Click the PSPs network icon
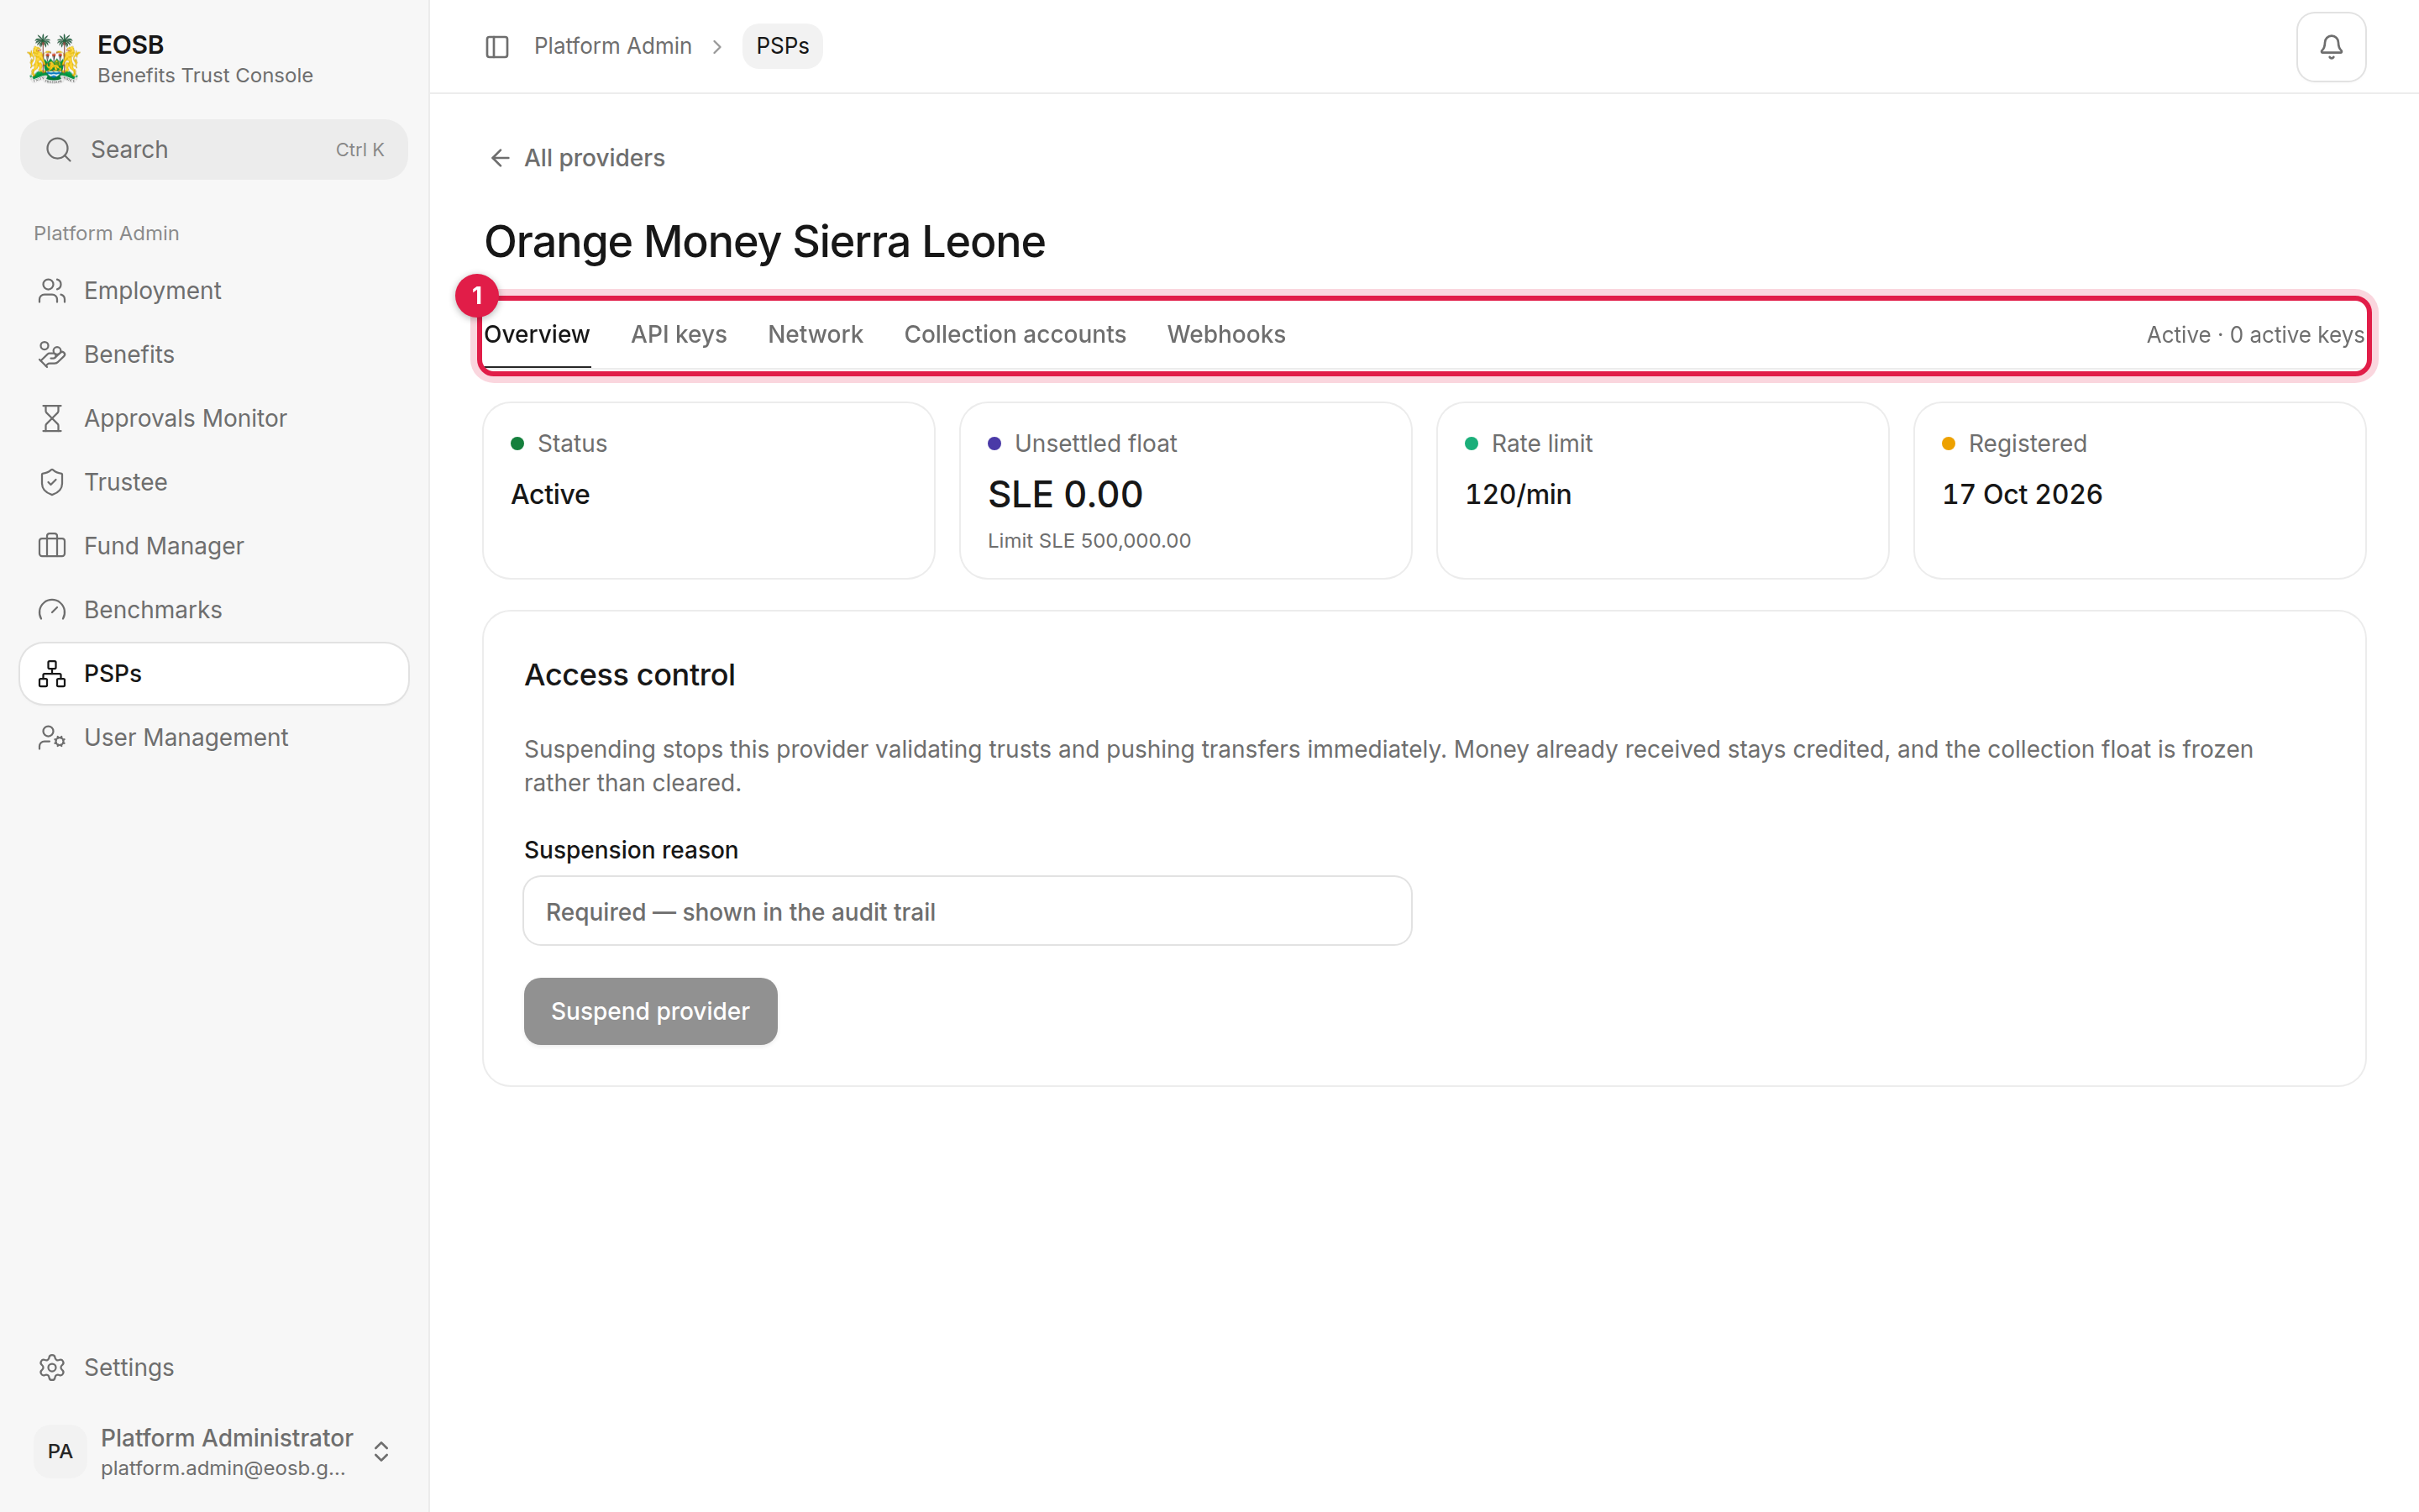 point(52,674)
